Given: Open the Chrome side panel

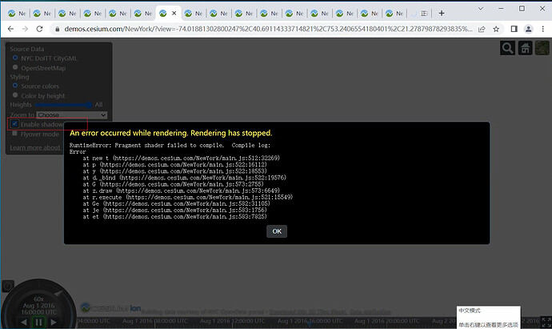Looking at the screenshot, I should click(514, 29).
